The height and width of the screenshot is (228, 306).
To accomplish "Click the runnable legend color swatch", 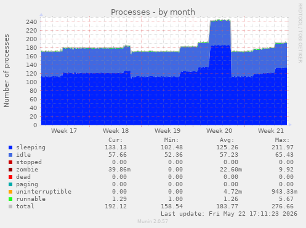I will 10,199.
